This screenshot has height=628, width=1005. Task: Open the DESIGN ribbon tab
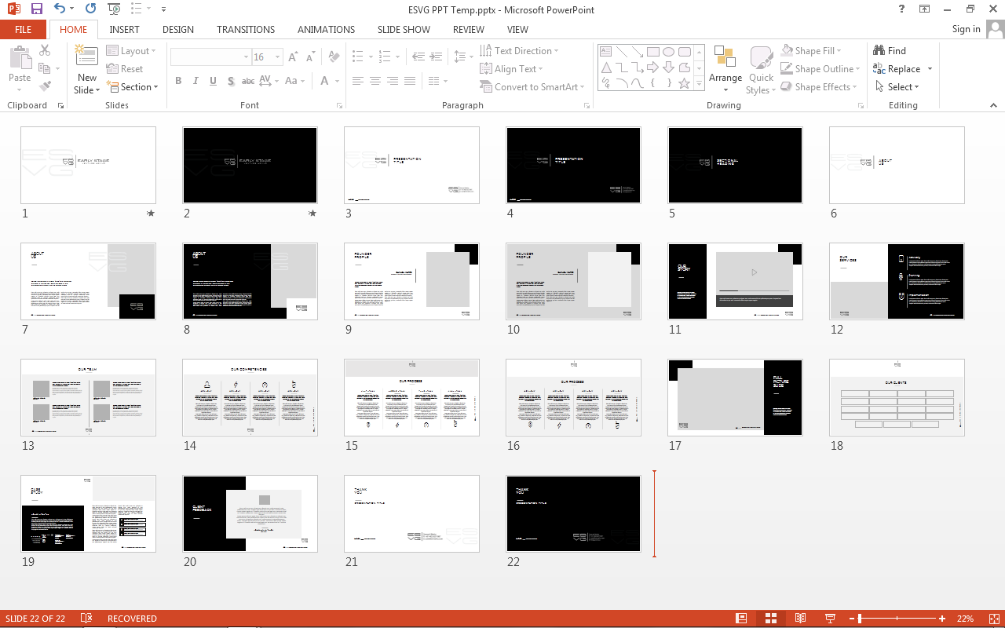click(x=177, y=29)
